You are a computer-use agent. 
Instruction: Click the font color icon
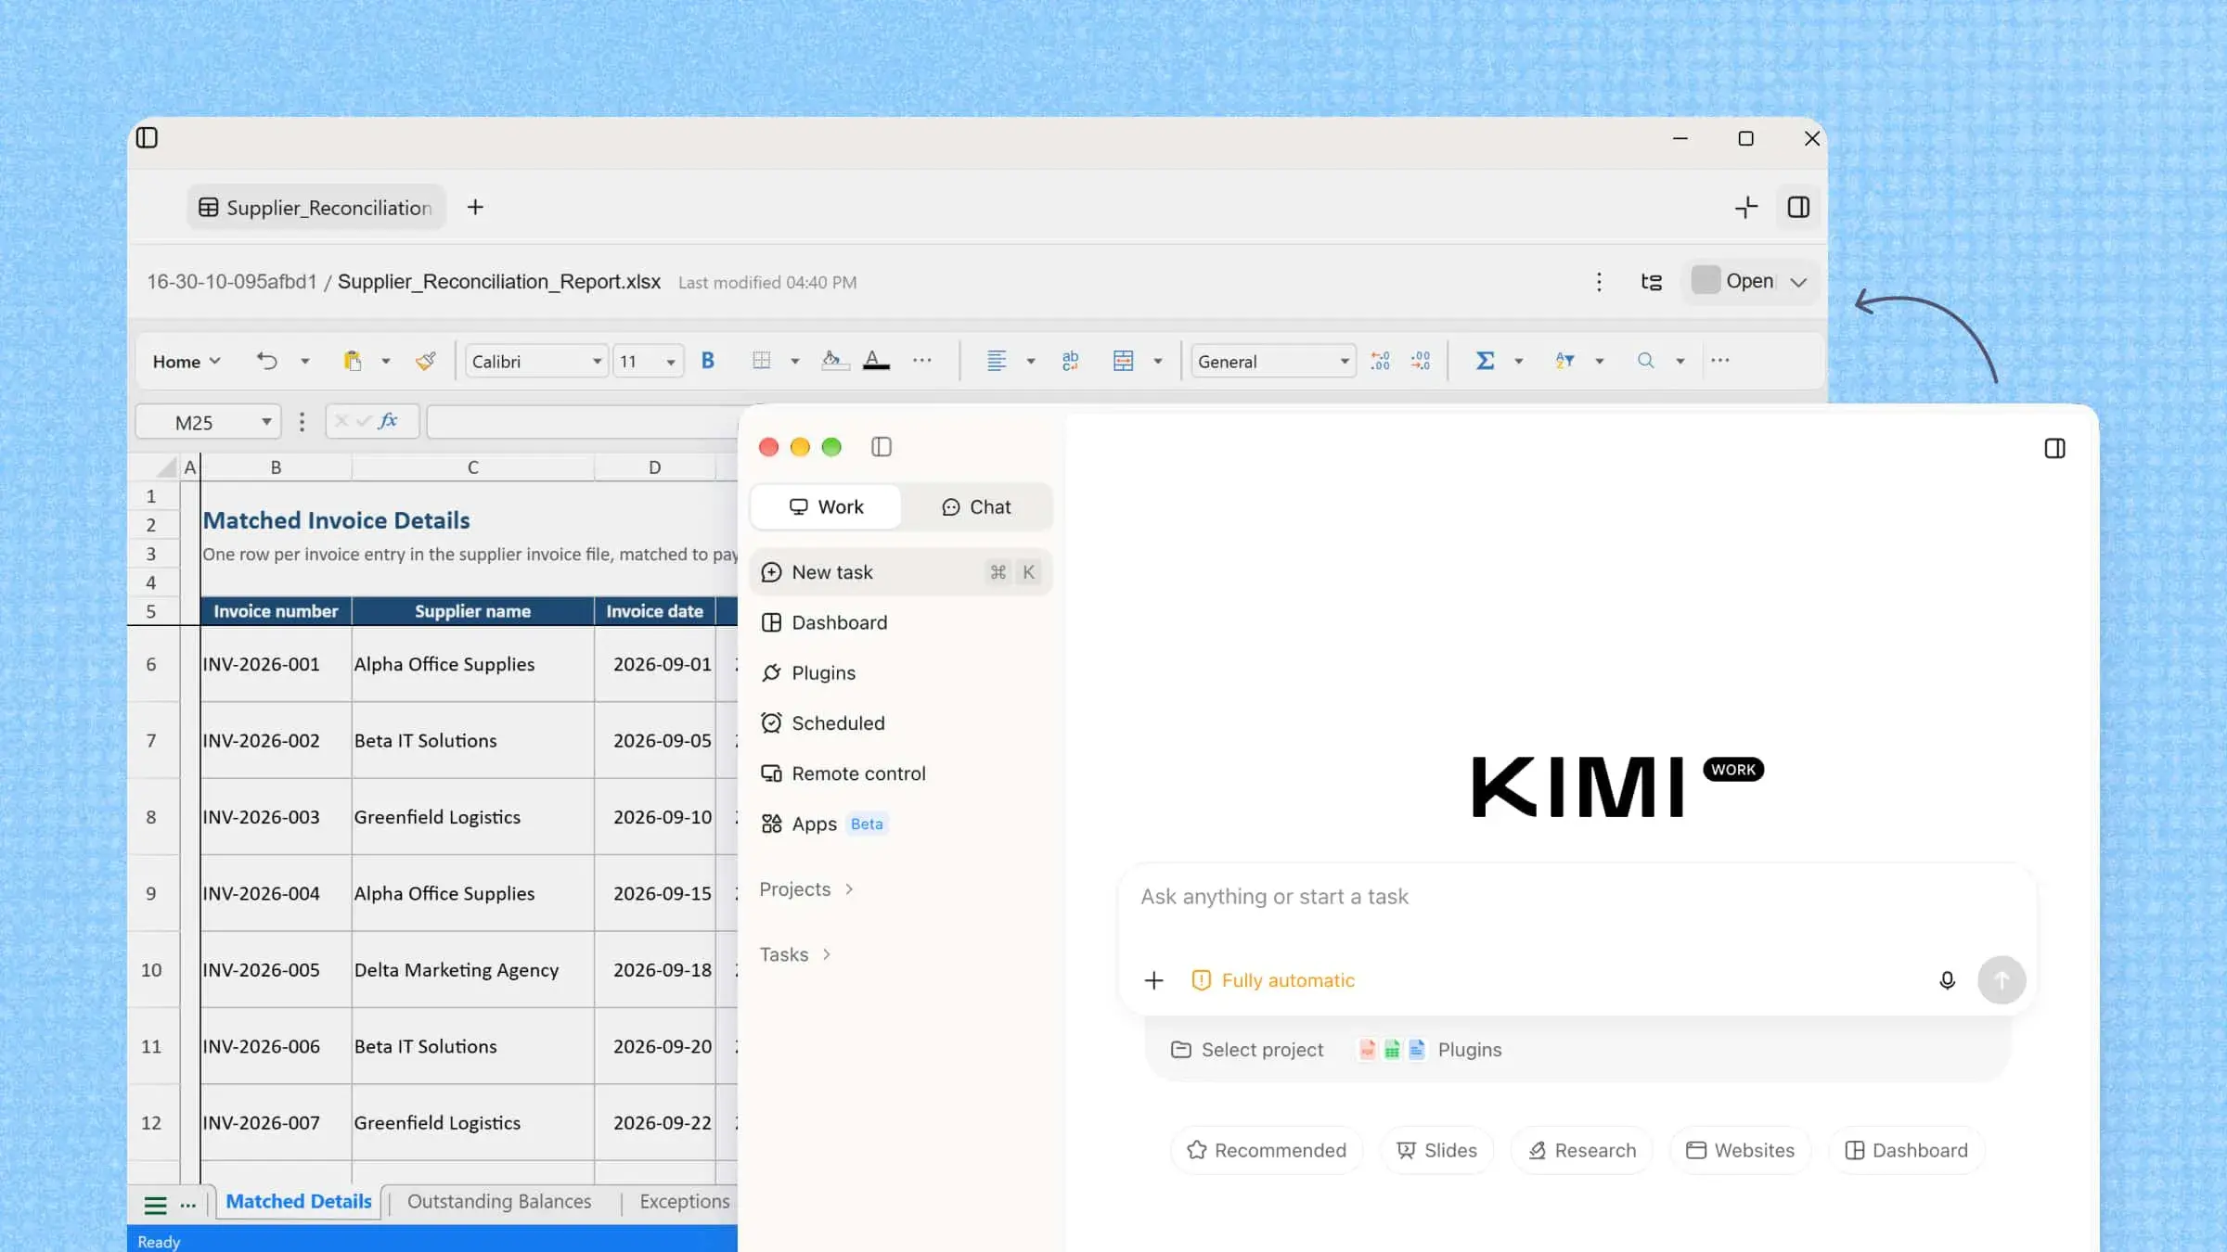tap(876, 361)
